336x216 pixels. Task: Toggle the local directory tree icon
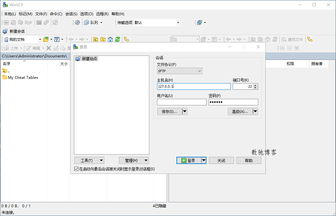[x=126, y=39]
